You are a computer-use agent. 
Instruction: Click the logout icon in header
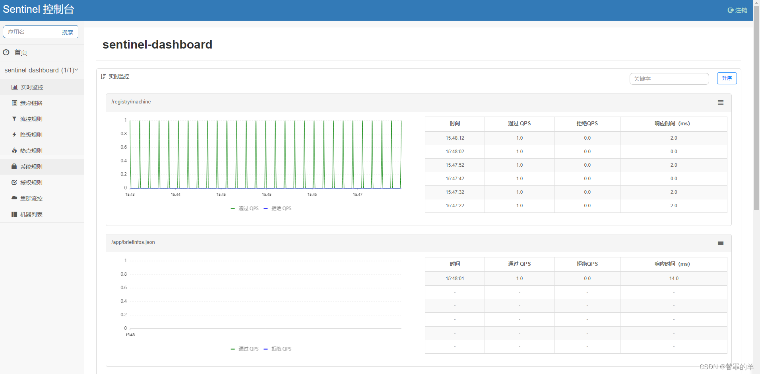[731, 10]
